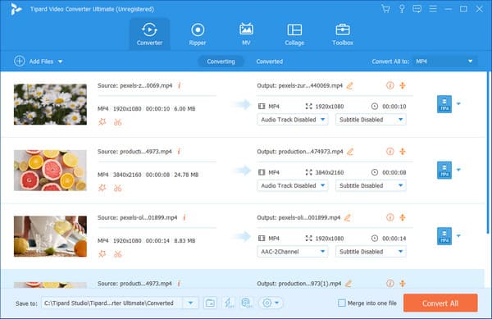The width and height of the screenshot is (492, 319).
Task: Toggle the GPU chip settings icon
Action: 247,303
